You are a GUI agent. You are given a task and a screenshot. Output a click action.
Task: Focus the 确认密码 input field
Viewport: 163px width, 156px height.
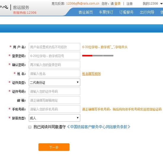tap(55, 65)
